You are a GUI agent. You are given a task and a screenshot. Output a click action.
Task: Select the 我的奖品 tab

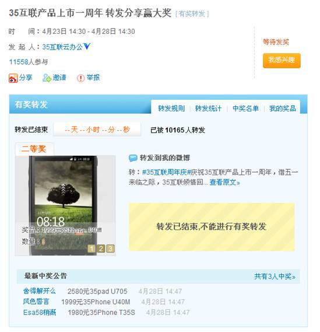click(283, 109)
